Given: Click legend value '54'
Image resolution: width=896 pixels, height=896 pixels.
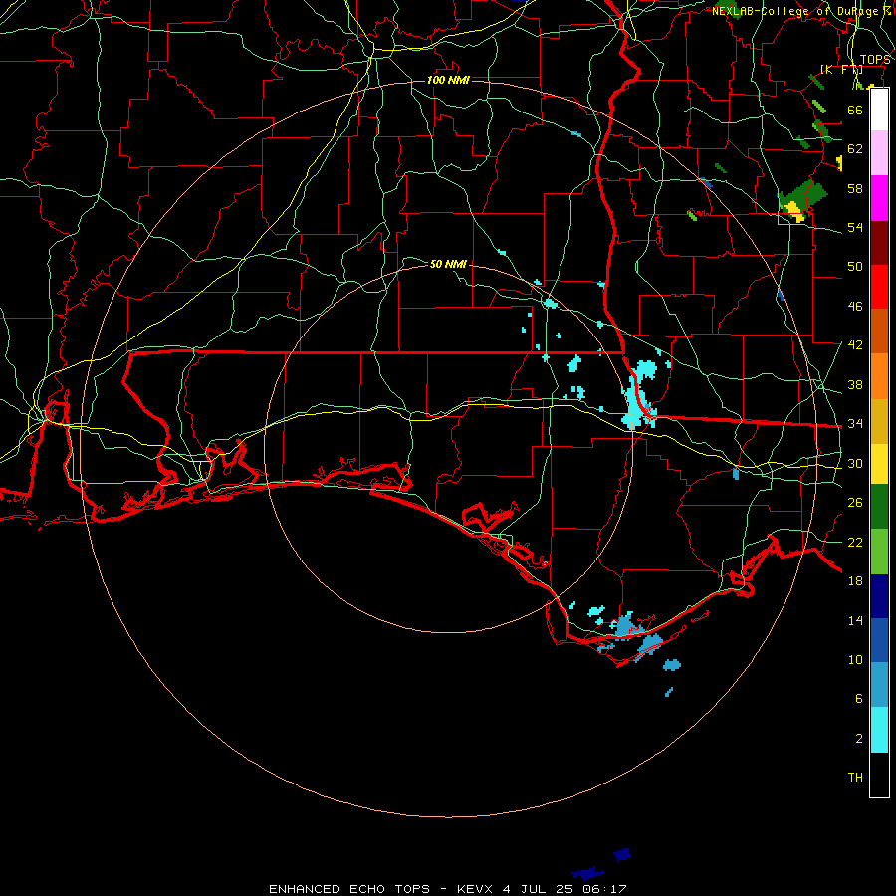Looking at the screenshot, I should coord(855,227).
